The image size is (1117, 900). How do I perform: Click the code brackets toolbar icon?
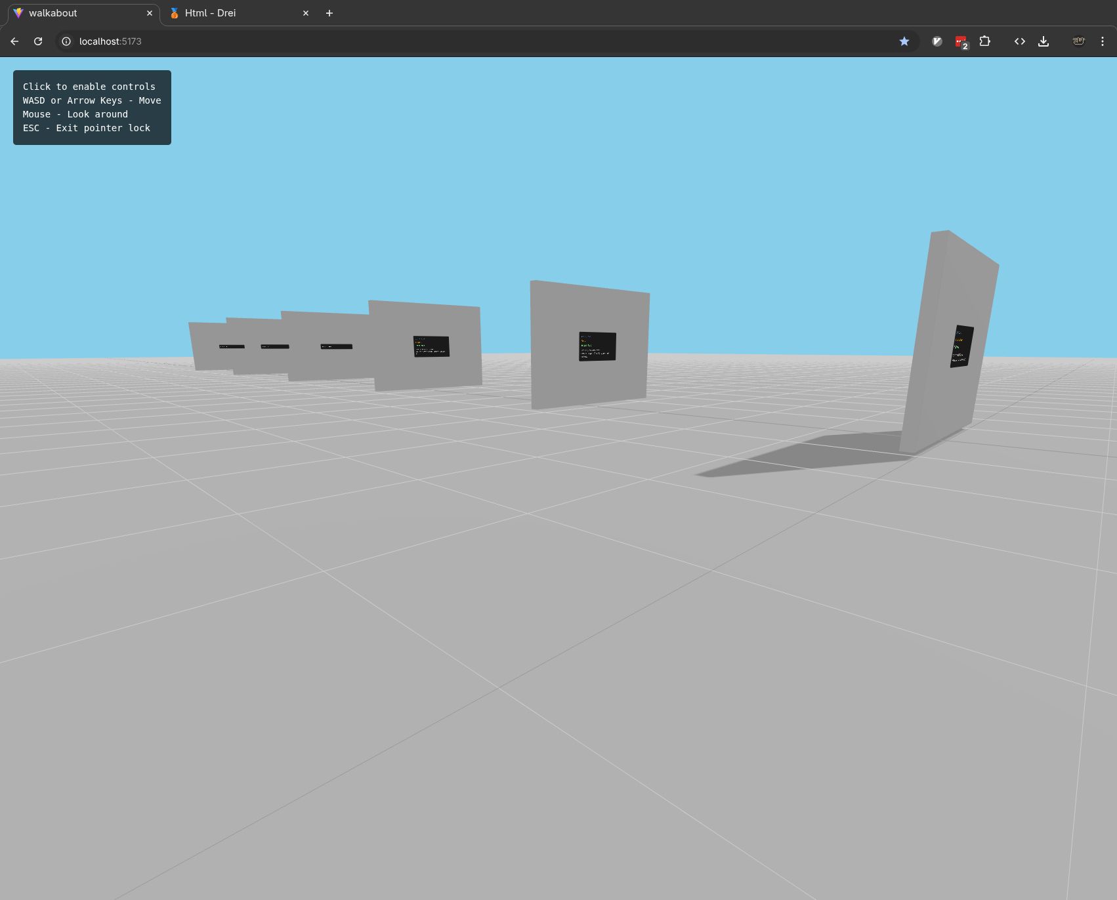coord(1019,41)
